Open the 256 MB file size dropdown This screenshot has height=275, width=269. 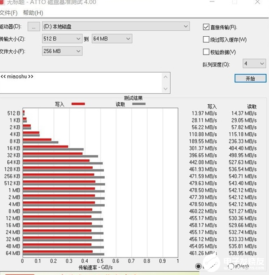62,51
